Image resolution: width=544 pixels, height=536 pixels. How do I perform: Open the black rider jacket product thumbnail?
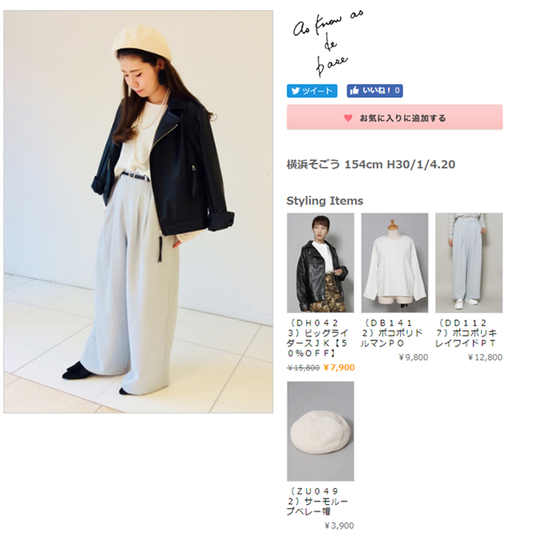click(x=321, y=263)
